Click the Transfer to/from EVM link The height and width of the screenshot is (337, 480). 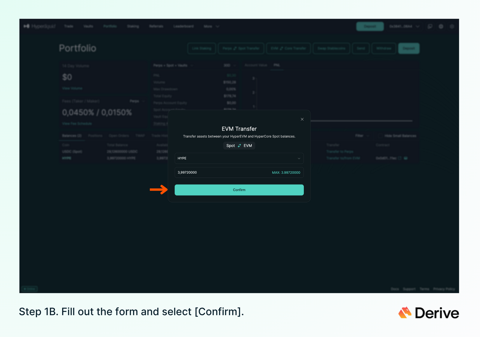click(343, 158)
